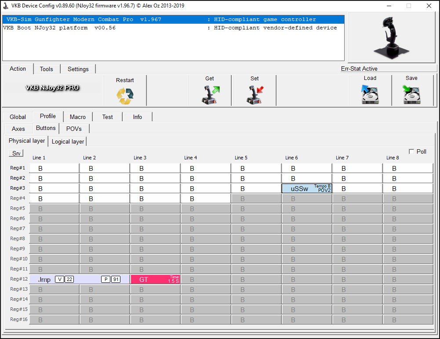
Task: Open the Action tab
Action: point(18,69)
